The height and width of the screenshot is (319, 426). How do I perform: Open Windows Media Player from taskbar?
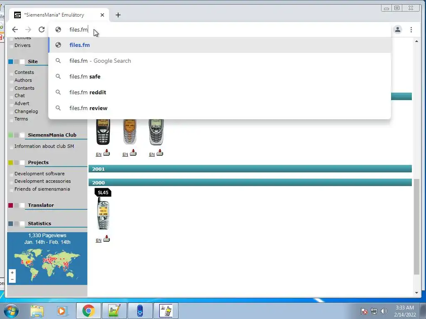[62, 311]
